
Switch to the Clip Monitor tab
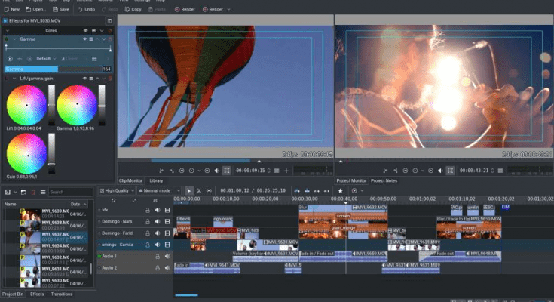click(130, 180)
